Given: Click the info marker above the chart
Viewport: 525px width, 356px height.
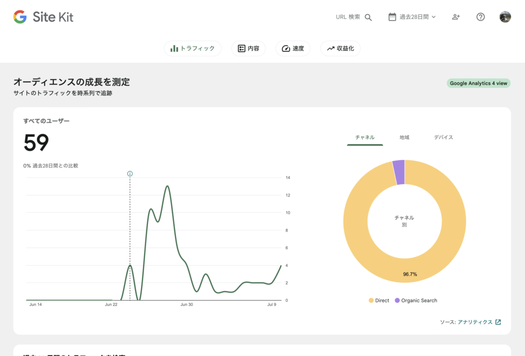Looking at the screenshot, I should (130, 174).
